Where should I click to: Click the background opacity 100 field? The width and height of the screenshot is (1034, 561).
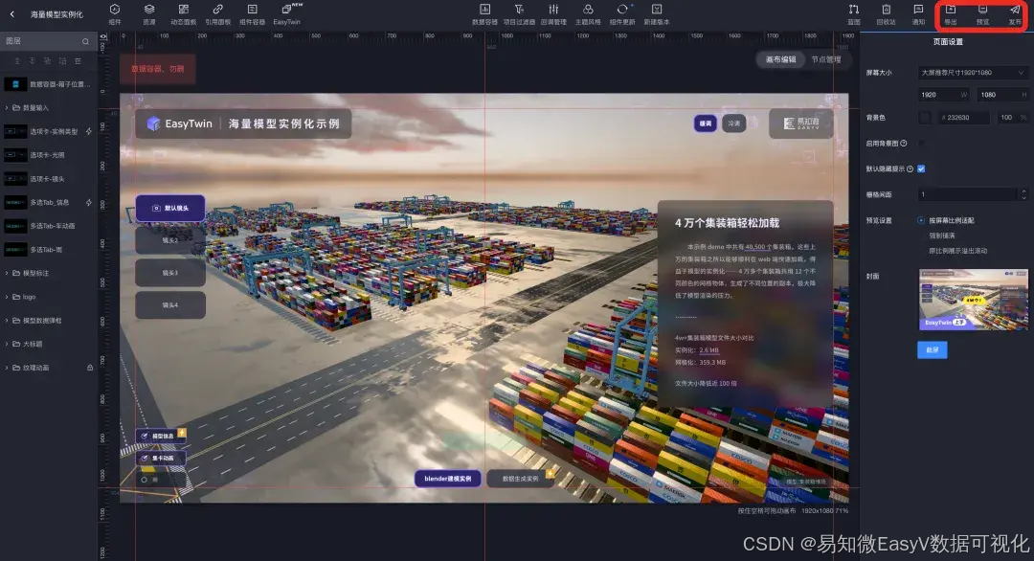pyautogui.click(x=1012, y=118)
